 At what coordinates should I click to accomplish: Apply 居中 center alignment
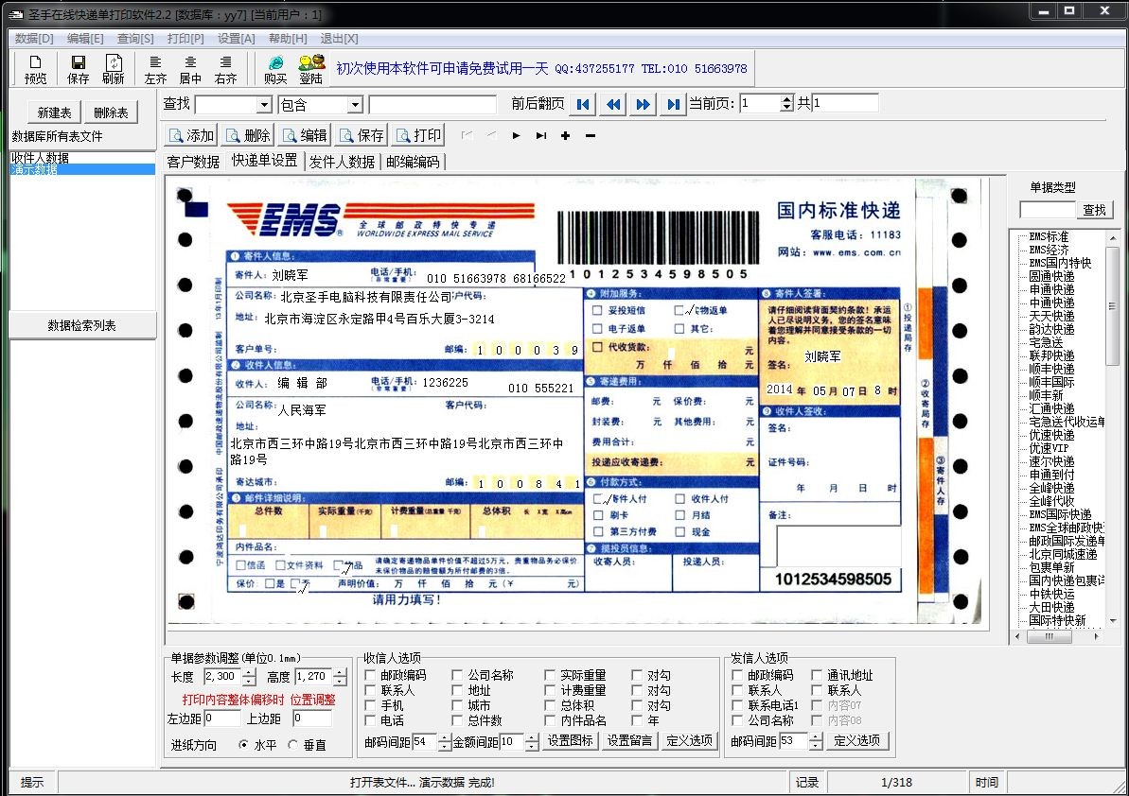[x=190, y=69]
